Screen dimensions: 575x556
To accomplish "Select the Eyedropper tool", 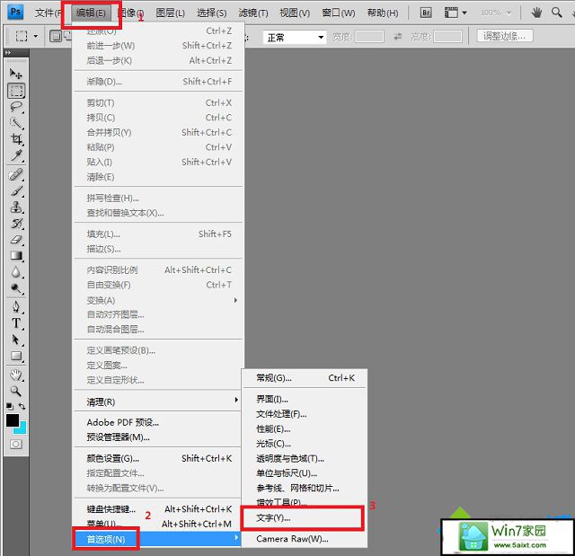I will click(16, 155).
